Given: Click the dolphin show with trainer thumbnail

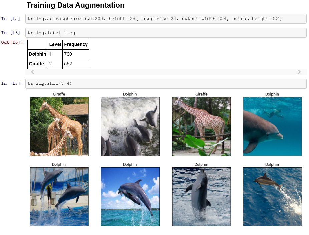Looking at the screenshot, I should pyautogui.click(x=59, y=197).
